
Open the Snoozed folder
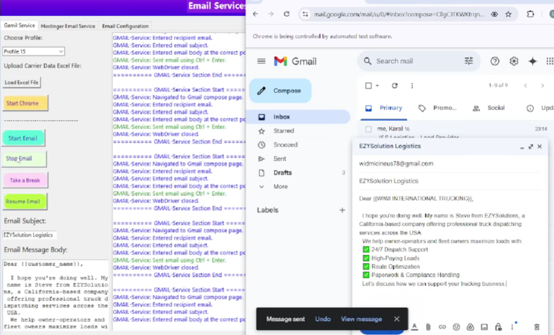click(x=285, y=145)
